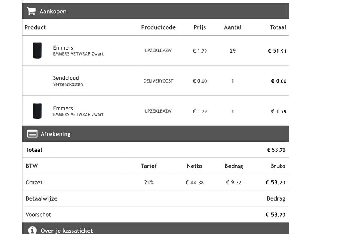Click the info icon beside Over je kassaticket
Viewport: 343px width, 234px height.
(32, 230)
